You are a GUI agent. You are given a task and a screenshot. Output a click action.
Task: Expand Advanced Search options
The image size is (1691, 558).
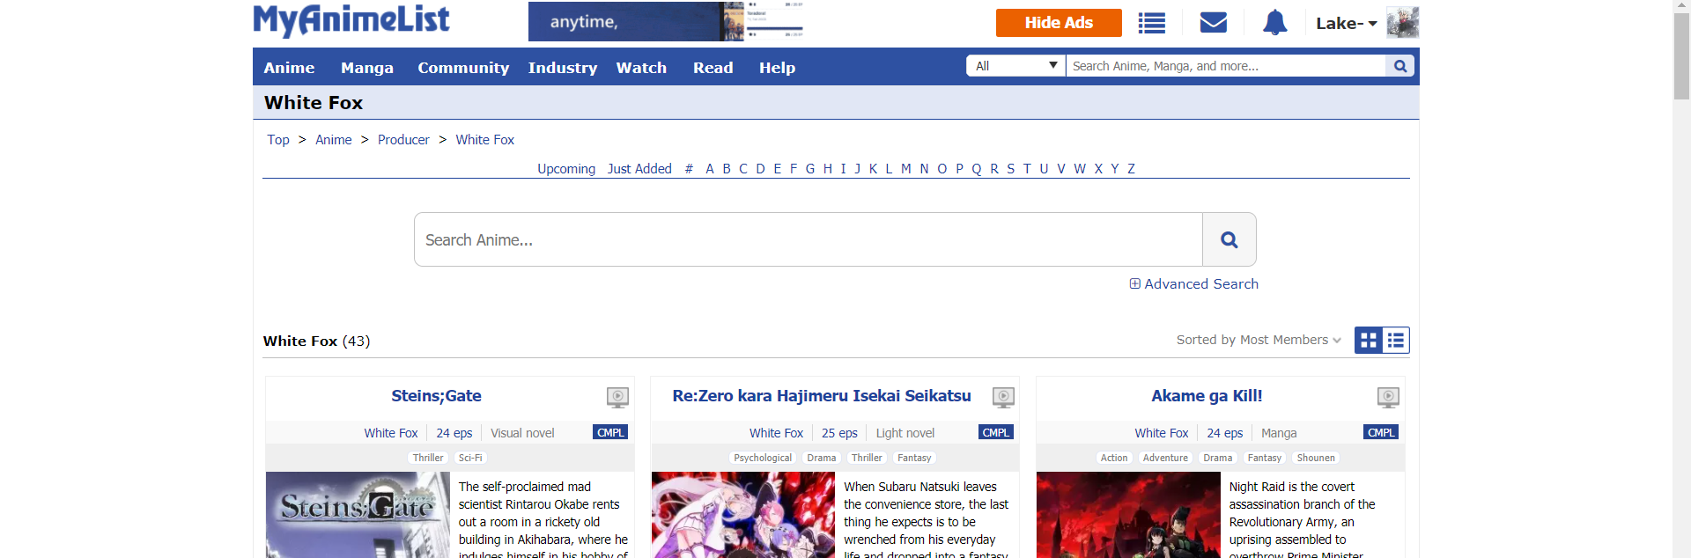click(1193, 284)
